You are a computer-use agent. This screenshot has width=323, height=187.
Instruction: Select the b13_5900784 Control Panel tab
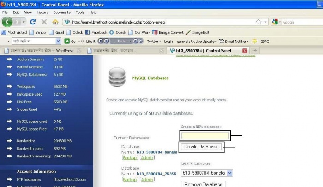[208, 51]
